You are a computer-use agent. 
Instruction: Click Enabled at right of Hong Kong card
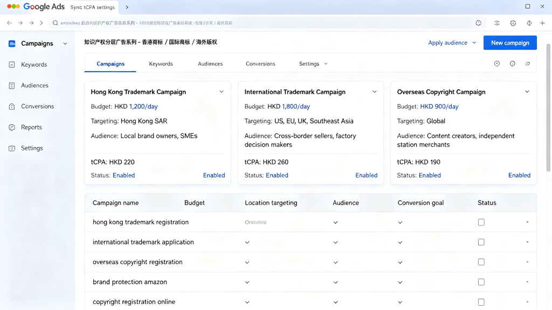pyautogui.click(x=214, y=175)
